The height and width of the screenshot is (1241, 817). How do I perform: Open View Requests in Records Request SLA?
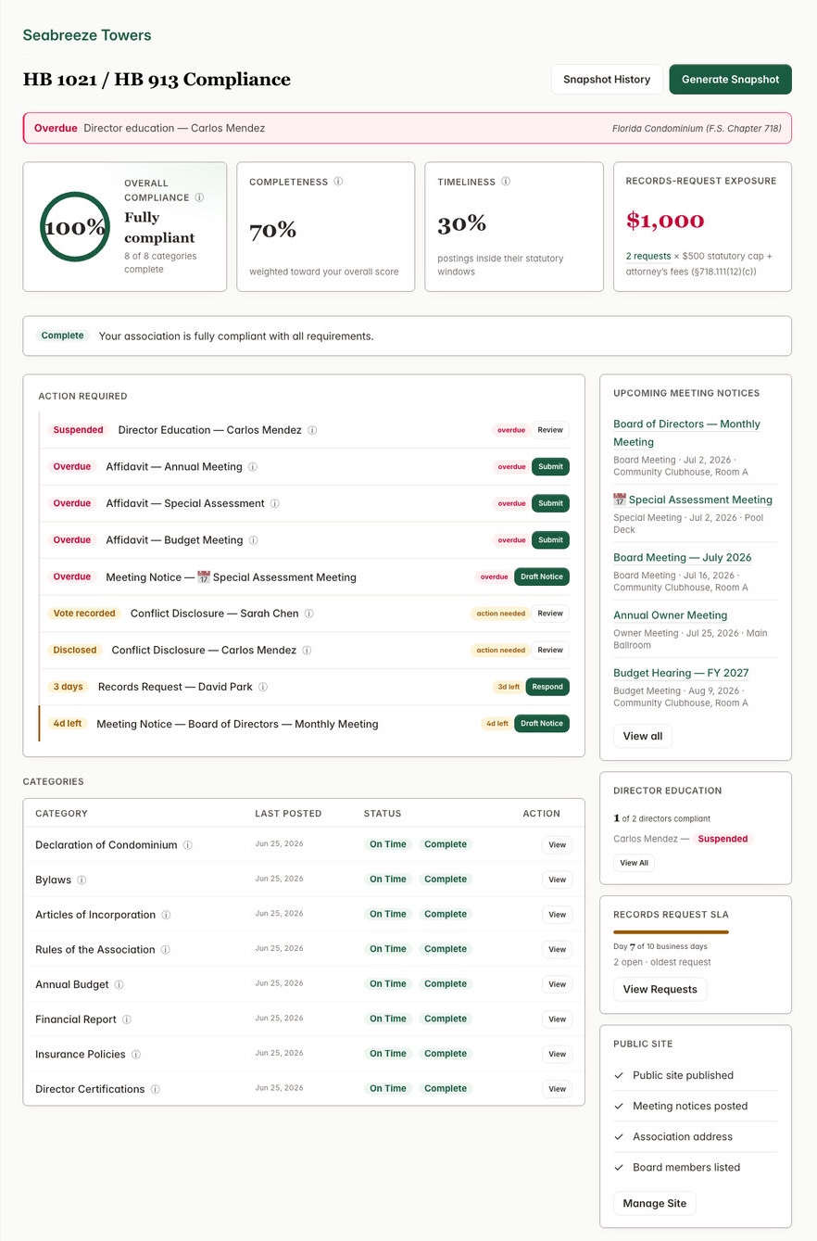[x=660, y=989]
